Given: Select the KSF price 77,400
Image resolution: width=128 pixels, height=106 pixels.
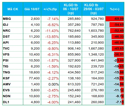Looking at the screenshot, I should pos(34,78).
